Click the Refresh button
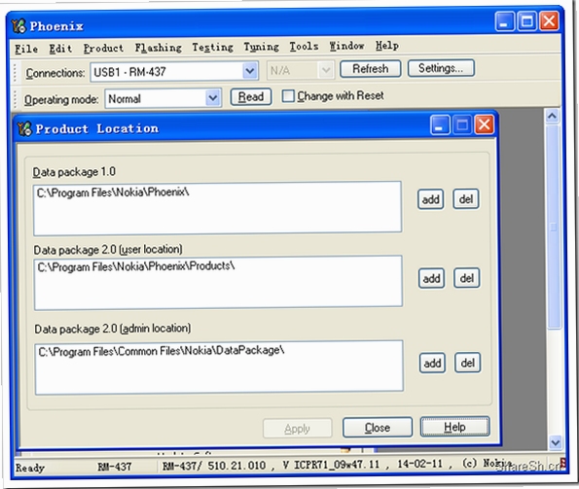The width and height of the screenshot is (579, 489). coord(371,69)
